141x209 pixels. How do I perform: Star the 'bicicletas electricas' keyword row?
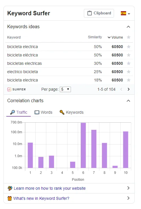[x=128, y=63]
